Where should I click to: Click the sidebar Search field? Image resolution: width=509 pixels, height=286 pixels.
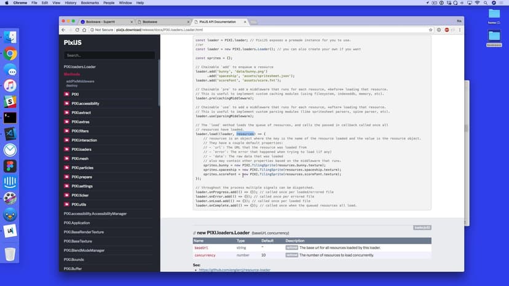[x=110, y=55]
